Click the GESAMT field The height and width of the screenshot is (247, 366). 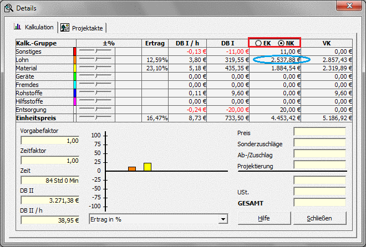(320, 203)
